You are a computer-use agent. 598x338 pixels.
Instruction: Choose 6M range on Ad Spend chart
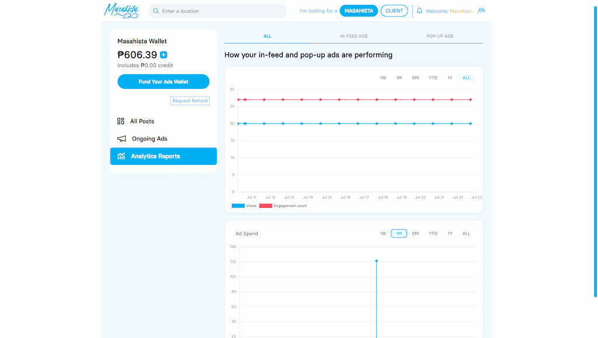click(415, 233)
